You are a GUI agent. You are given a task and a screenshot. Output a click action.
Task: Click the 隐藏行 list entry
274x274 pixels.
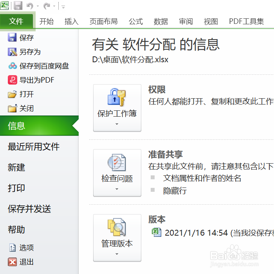click(175, 191)
